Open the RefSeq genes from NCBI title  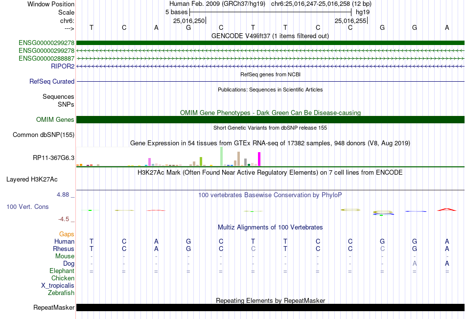point(270,74)
